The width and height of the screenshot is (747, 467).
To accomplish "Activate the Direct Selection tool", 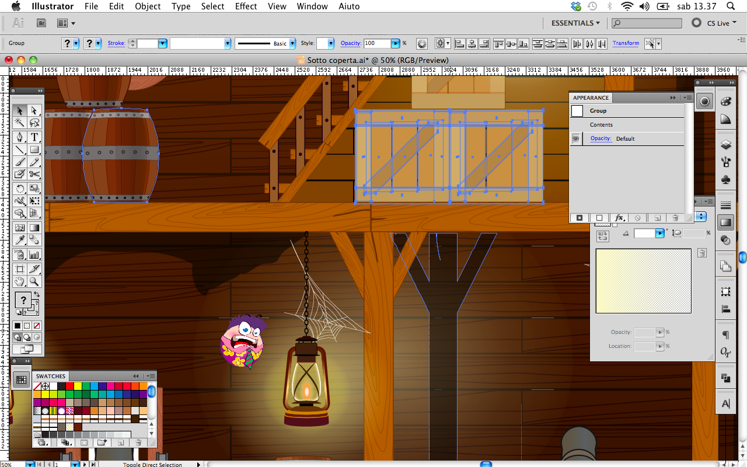I will [x=34, y=110].
